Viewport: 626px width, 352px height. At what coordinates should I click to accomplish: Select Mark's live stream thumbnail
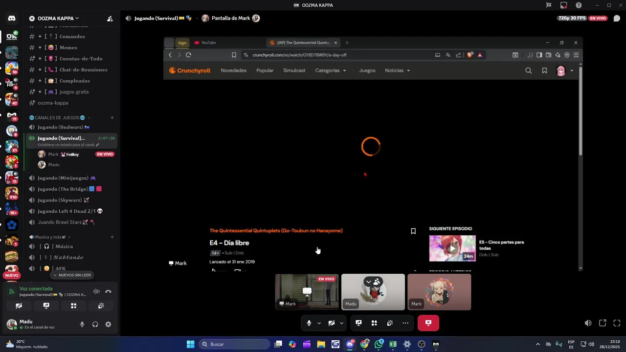[x=307, y=292]
